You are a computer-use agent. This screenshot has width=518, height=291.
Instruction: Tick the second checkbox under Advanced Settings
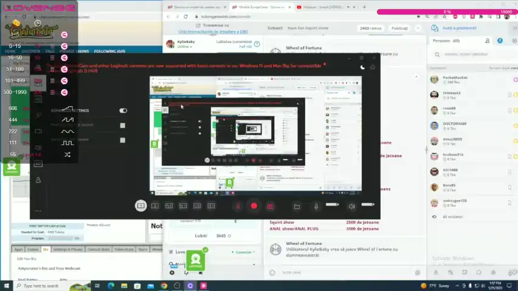click(123, 140)
